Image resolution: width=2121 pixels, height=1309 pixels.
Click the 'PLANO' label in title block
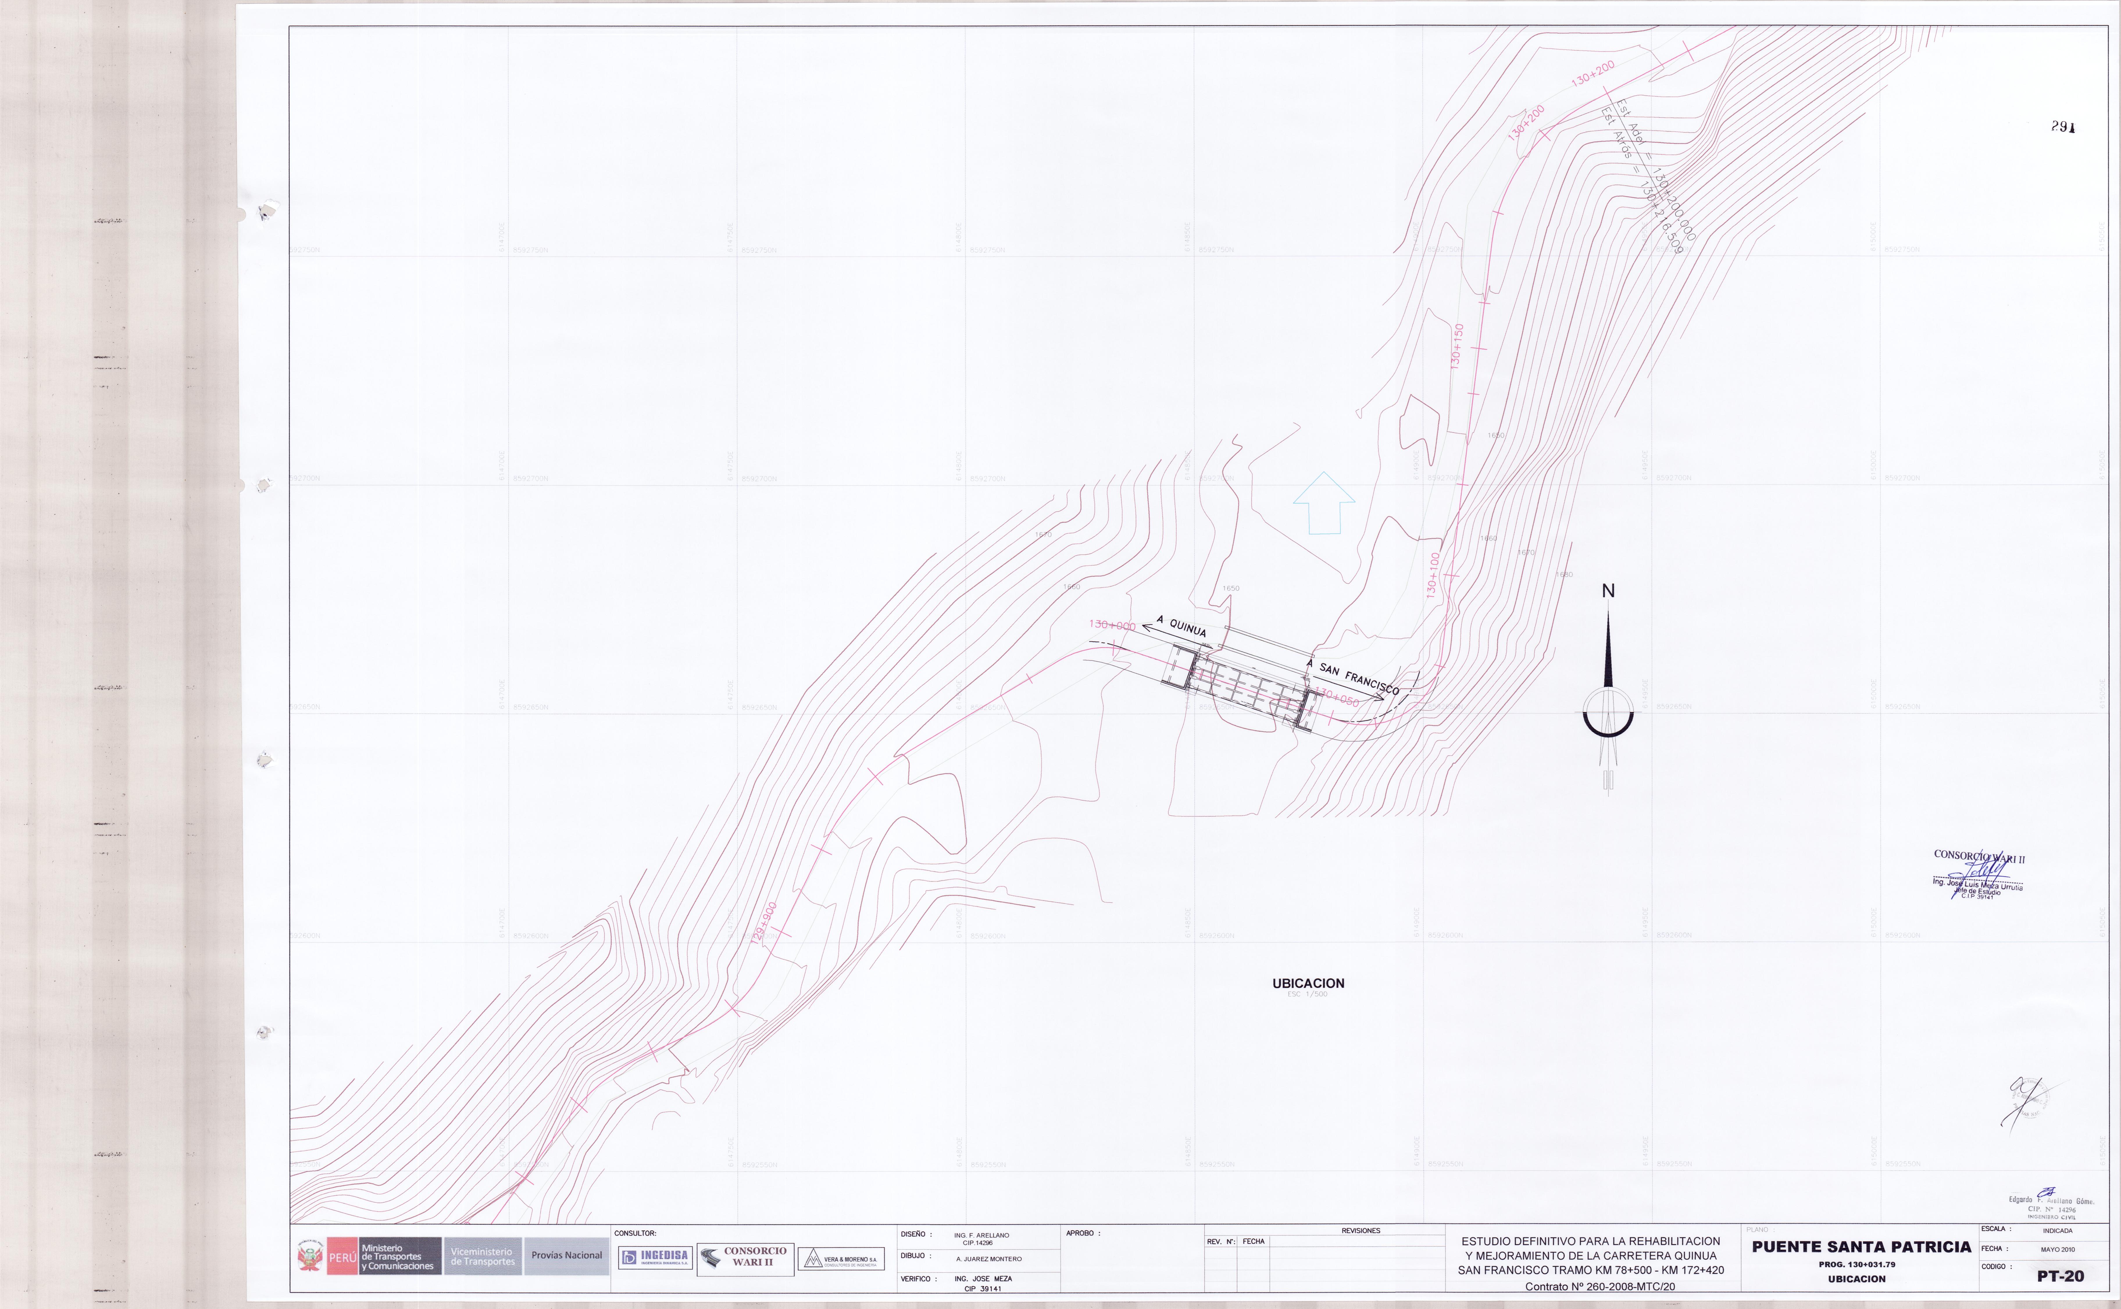[1757, 1229]
